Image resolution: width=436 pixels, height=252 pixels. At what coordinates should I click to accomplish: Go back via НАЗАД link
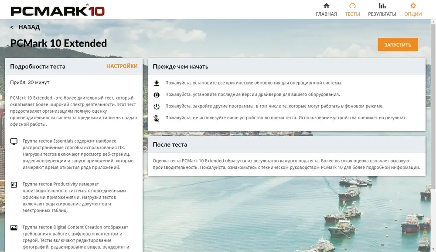click(x=29, y=27)
